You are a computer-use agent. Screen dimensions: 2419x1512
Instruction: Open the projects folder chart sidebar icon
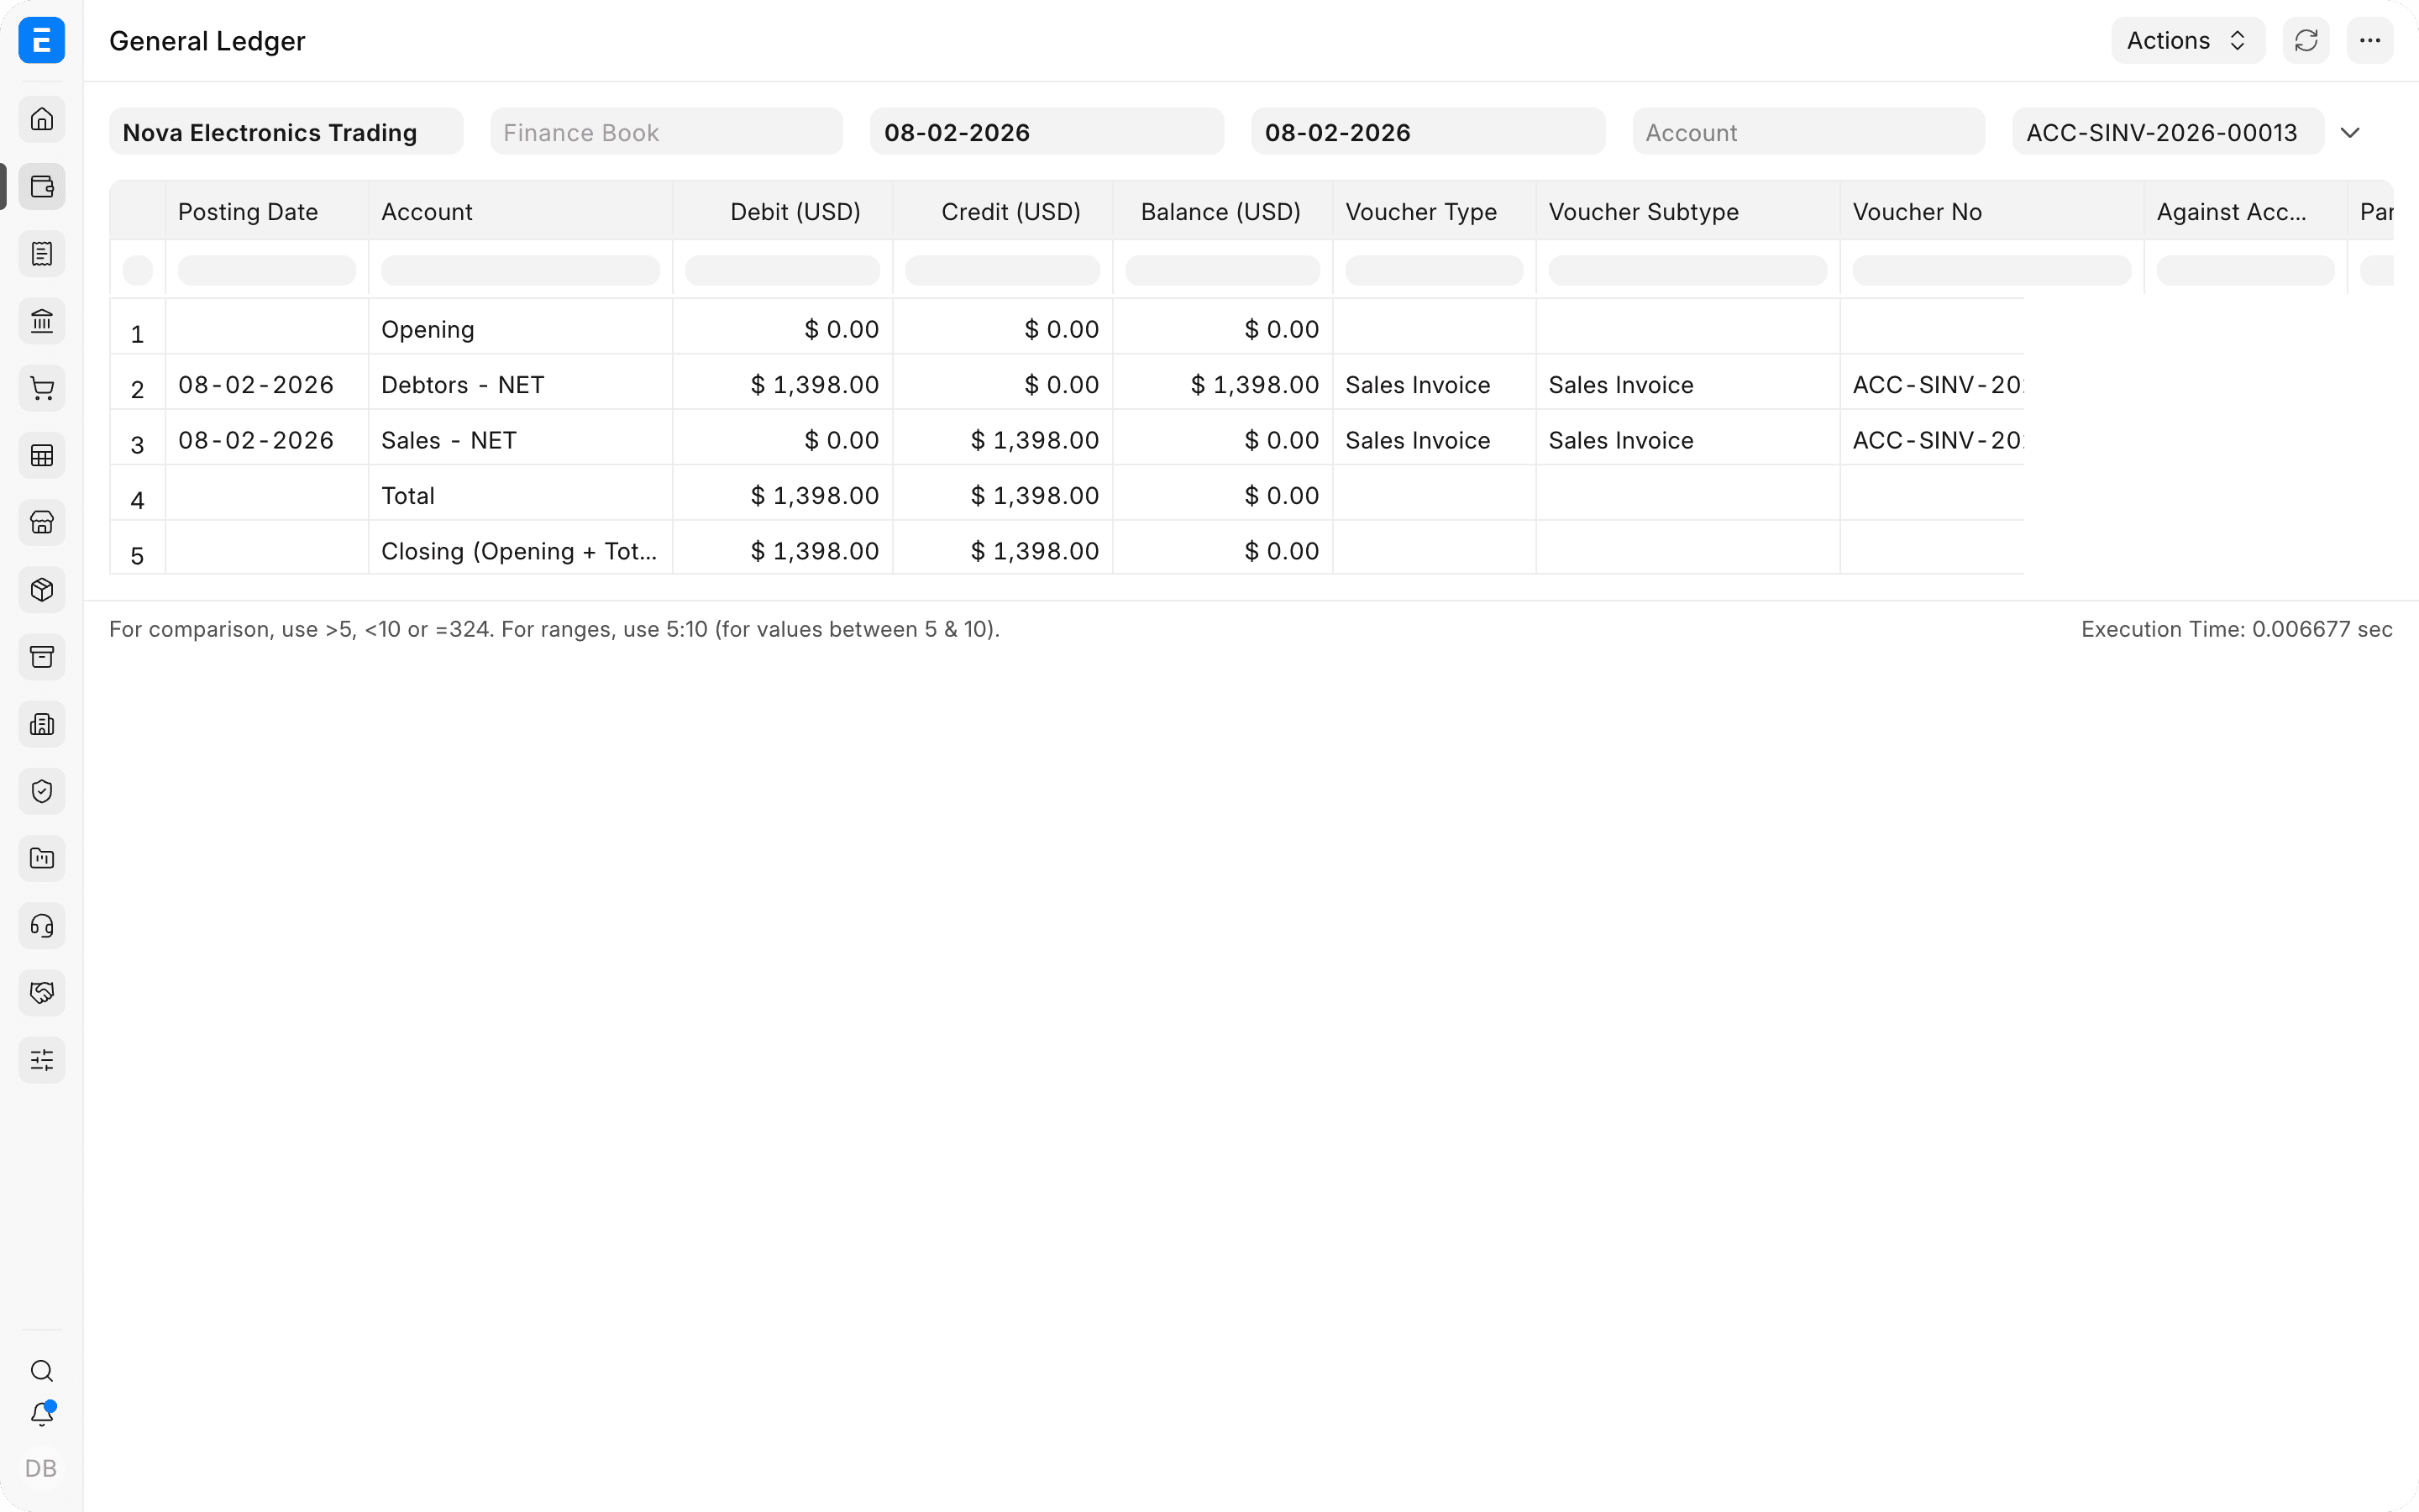(42, 858)
